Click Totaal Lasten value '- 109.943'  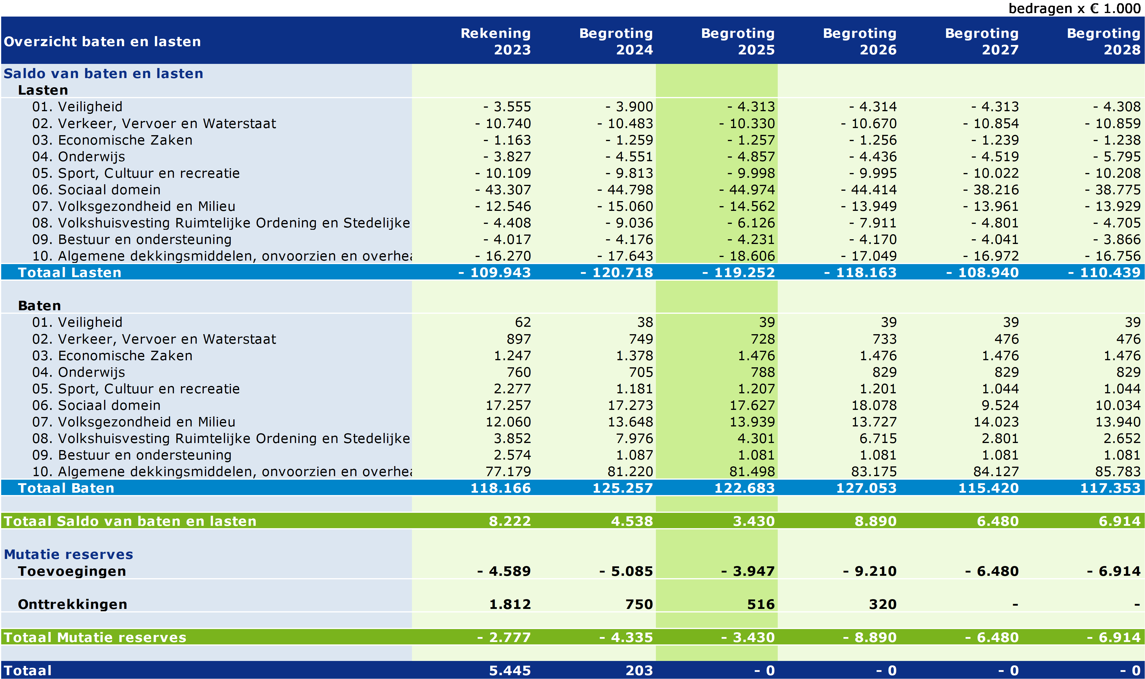click(494, 273)
